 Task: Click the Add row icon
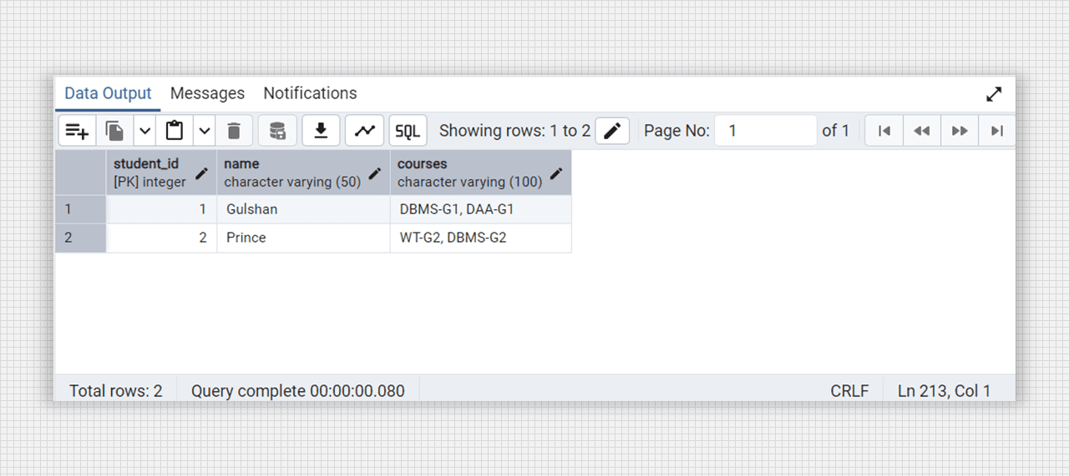[78, 131]
